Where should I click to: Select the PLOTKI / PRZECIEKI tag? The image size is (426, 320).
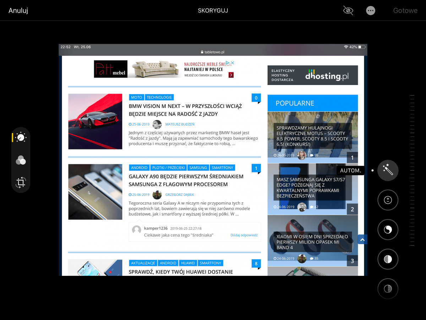[169, 167]
